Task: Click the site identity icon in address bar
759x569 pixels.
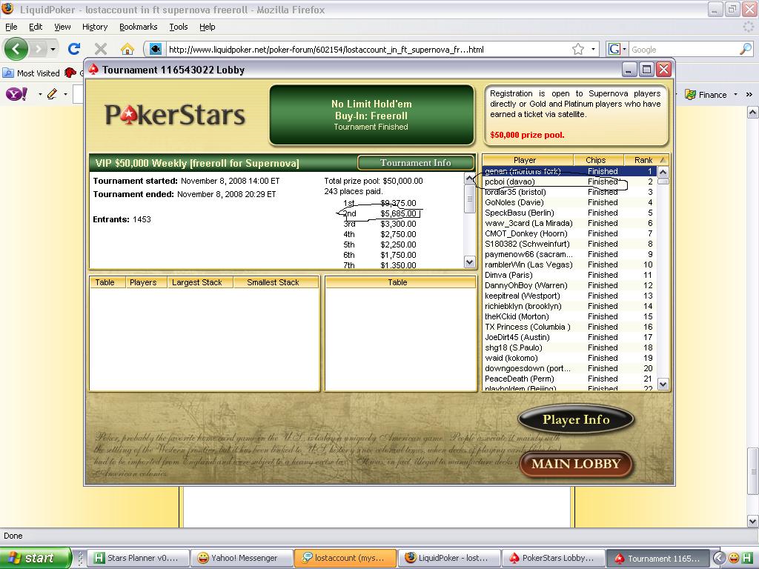Action: point(156,50)
